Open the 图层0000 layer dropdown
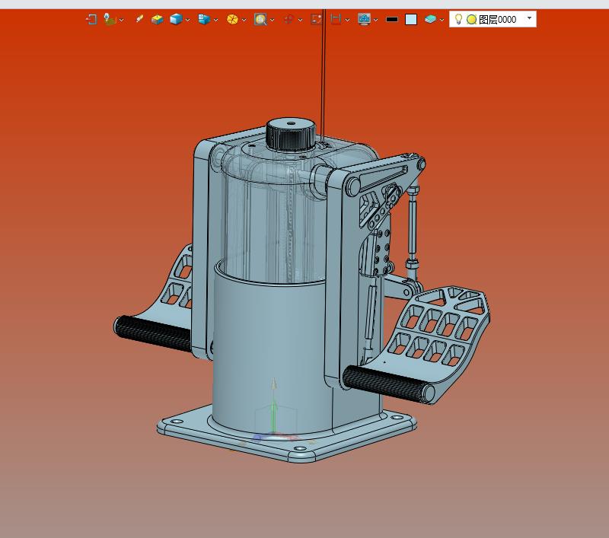This screenshot has height=538, width=609. (x=529, y=18)
